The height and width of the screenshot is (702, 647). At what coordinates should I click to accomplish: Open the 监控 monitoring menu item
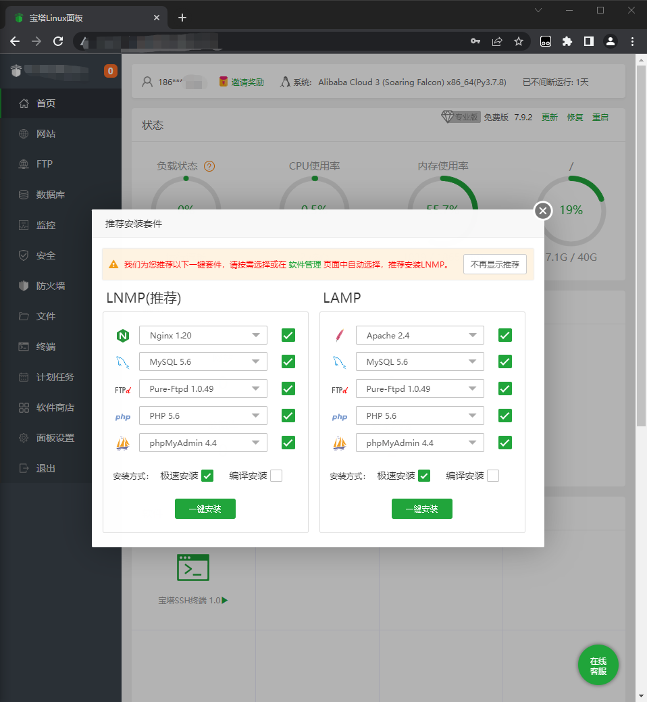(46, 225)
